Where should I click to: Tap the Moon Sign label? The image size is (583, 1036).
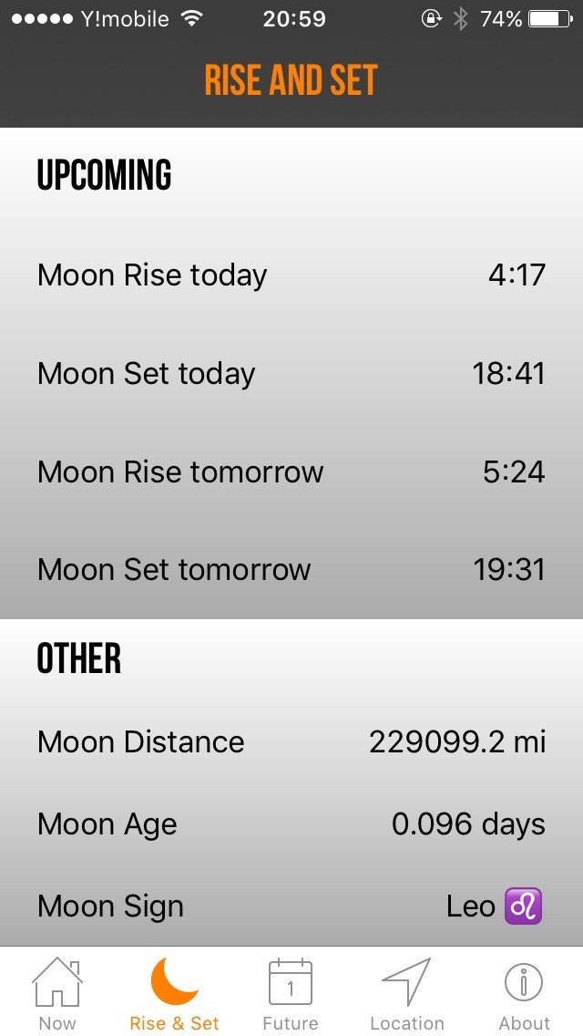[x=110, y=906]
